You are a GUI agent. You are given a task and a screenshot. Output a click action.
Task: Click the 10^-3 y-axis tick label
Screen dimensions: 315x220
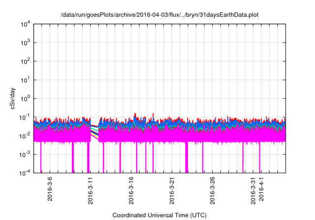point(25,155)
